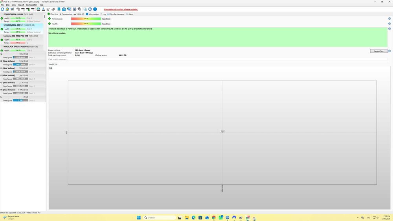Viewport: 393px width, 221px height.
Task: Select the H: [New Volume] entry
Action: 23,91
